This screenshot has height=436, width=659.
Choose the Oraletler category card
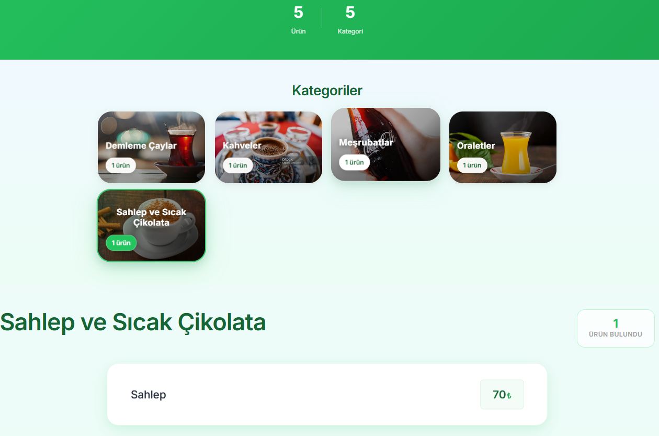click(503, 147)
